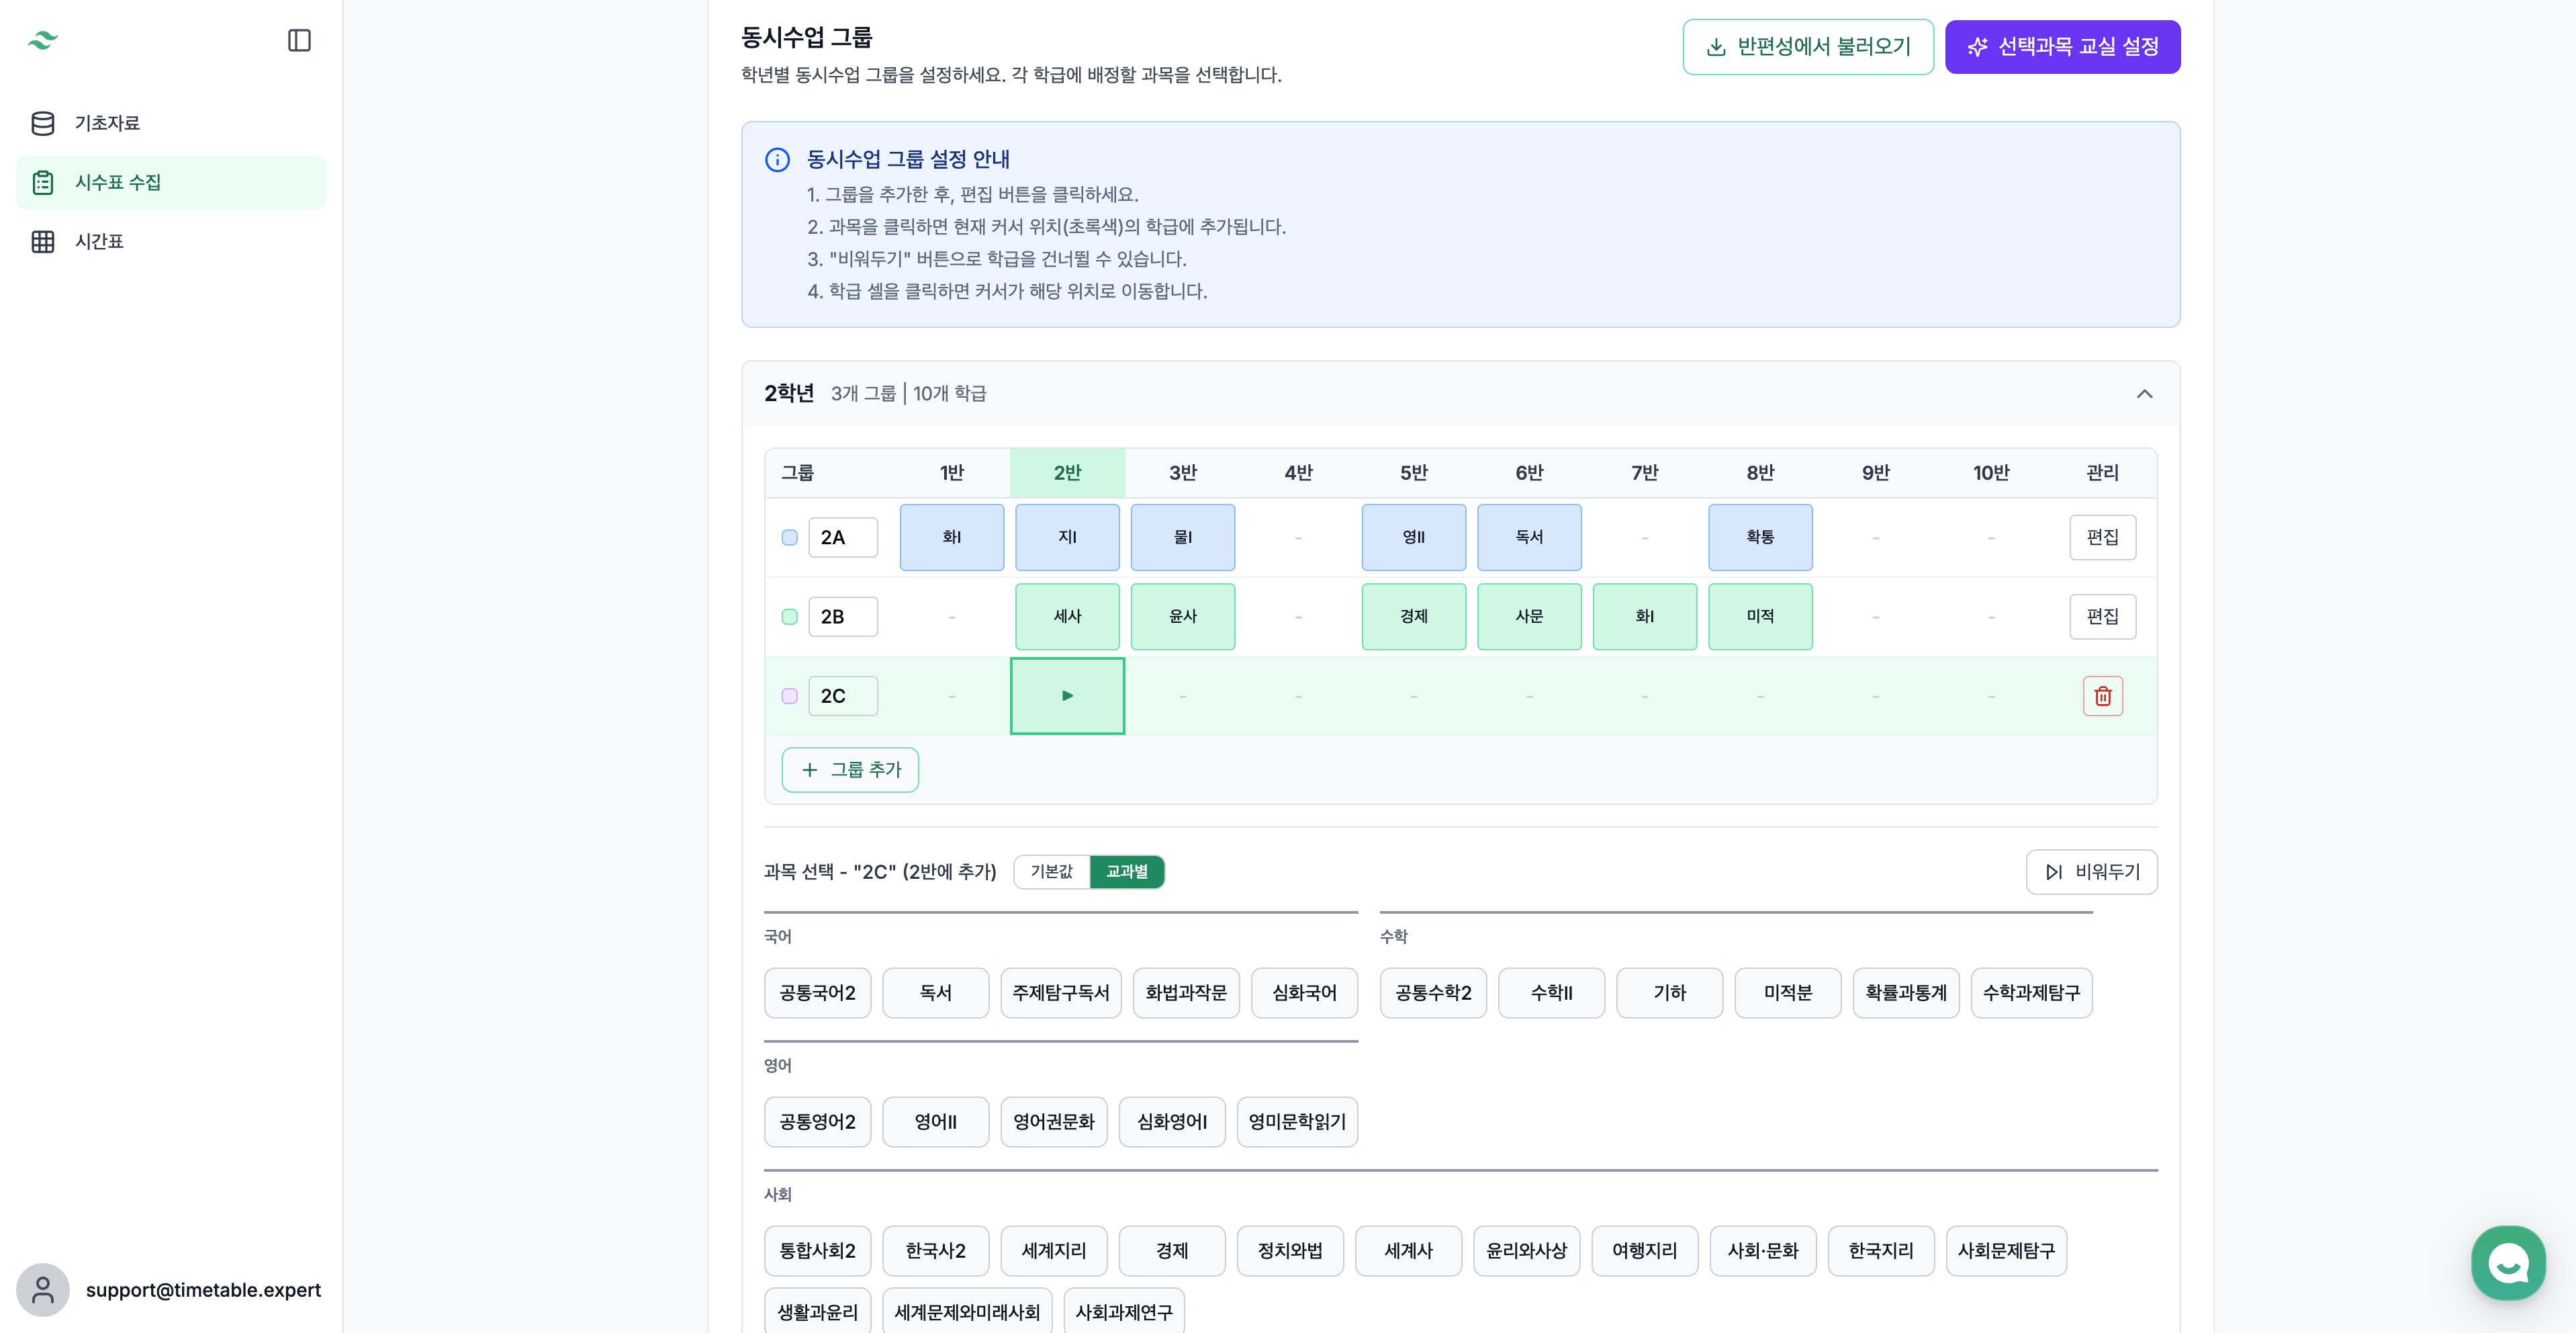Open the chat support bubble
Screen dimensions: 2576x1333
pyautogui.click(x=2507, y=1262)
